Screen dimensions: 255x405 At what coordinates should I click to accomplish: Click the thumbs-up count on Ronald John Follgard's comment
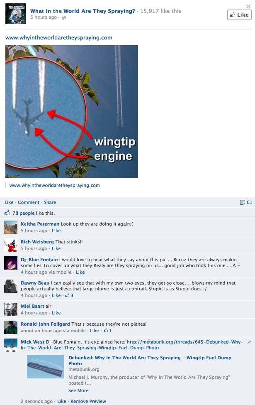[107, 331]
